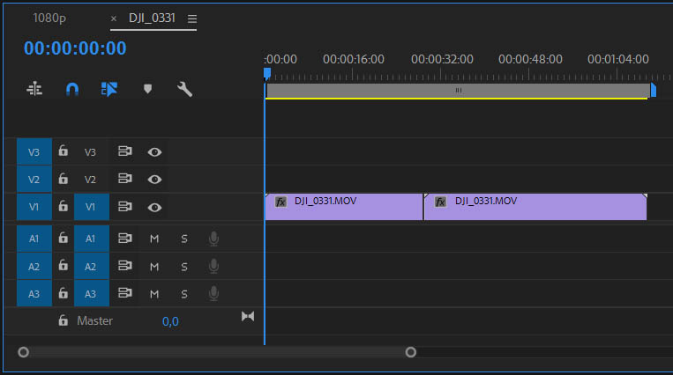Hide V1 track output with eye icon

[154, 207]
